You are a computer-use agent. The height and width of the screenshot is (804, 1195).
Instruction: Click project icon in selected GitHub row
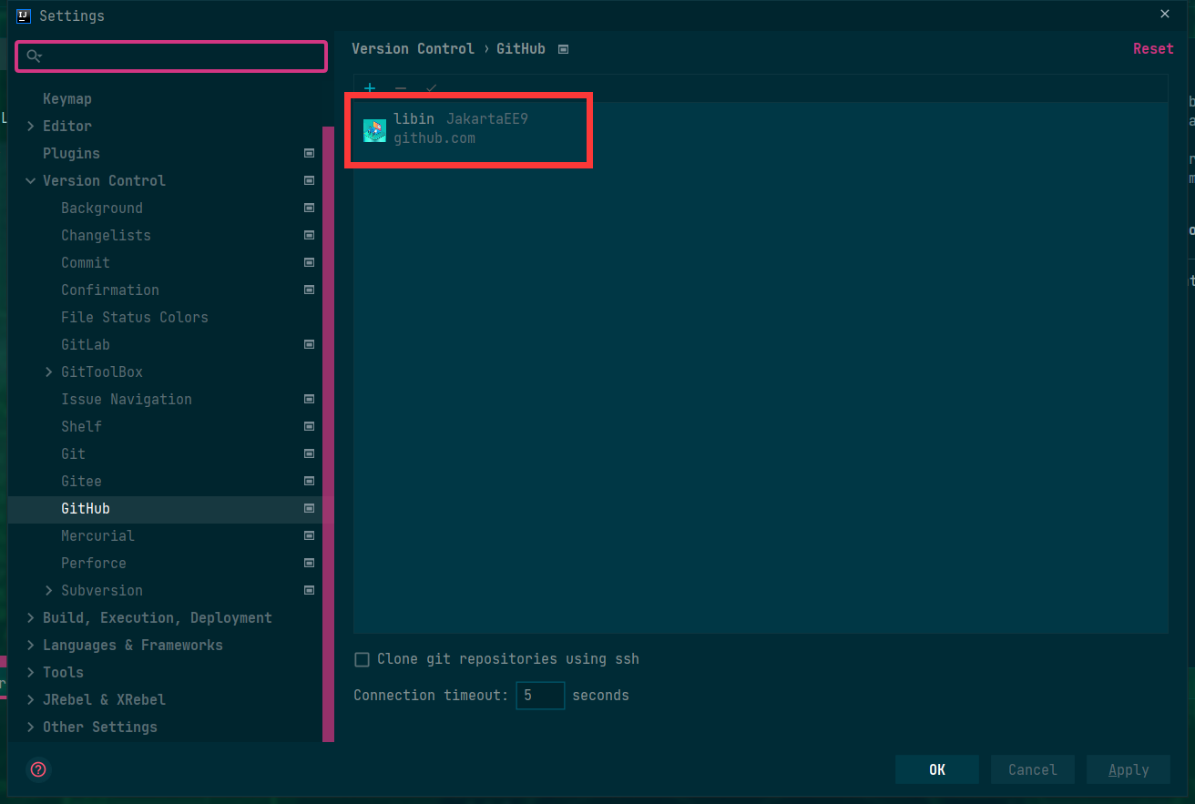pyautogui.click(x=309, y=508)
